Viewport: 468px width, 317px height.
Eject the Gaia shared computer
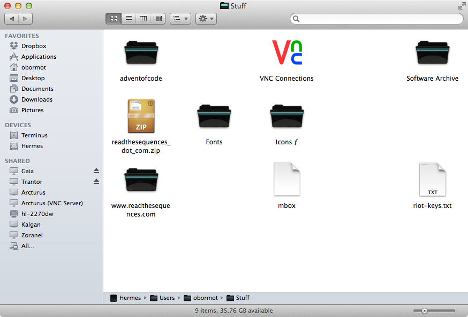click(96, 171)
